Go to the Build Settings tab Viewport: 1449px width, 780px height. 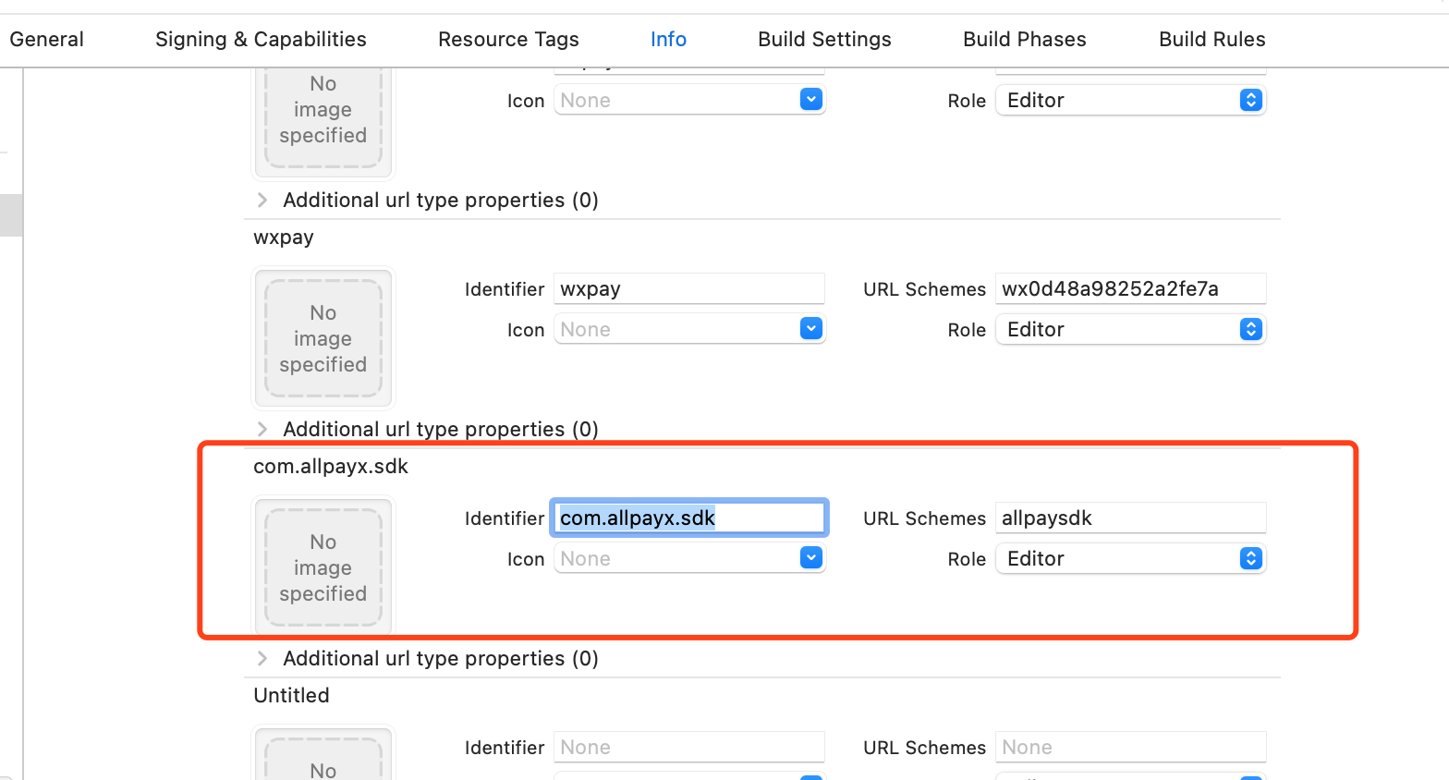(824, 40)
